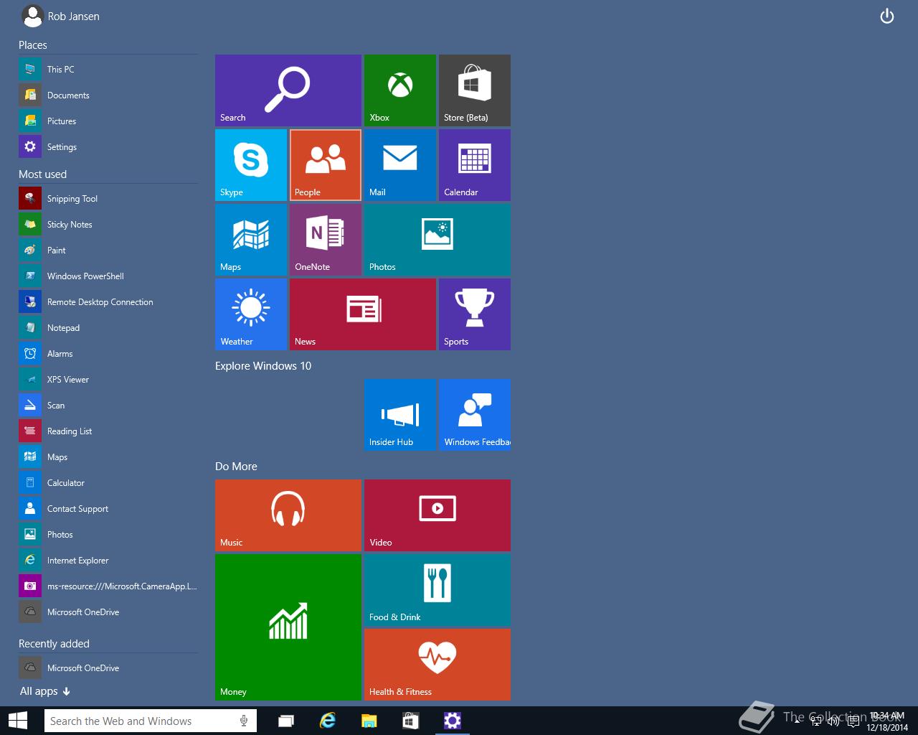Launch Sticky Notes from Most used
Image resolution: width=918 pixels, height=735 pixels.
pos(108,225)
